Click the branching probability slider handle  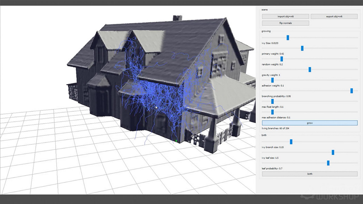tap(352, 91)
